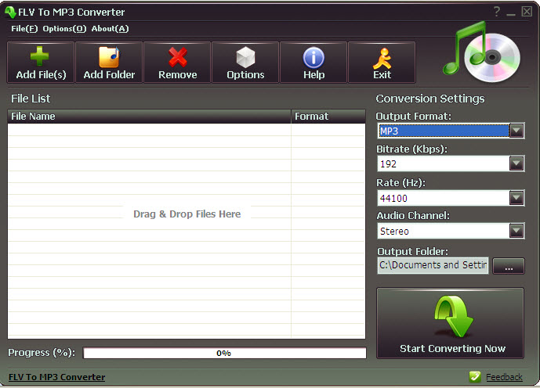Screen dimensions: 540x388
Task: Click the Progress (%) label
Action: coord(42,353)
